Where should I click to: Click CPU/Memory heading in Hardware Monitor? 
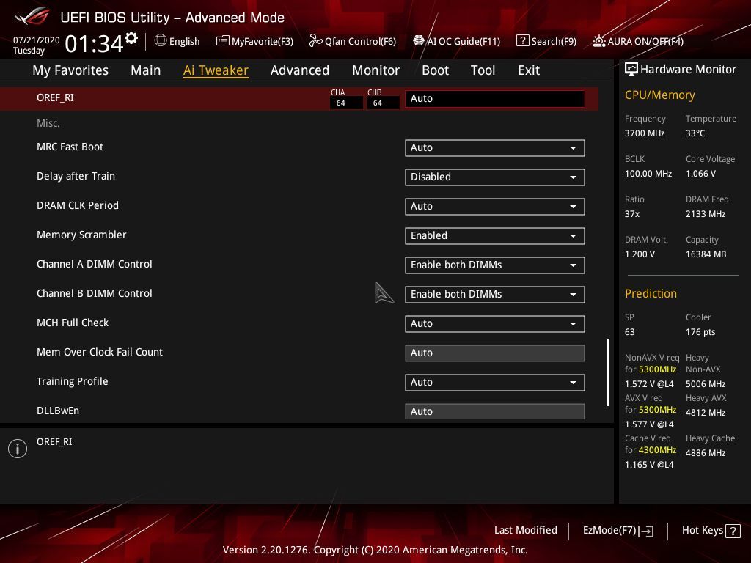point(659,95)
